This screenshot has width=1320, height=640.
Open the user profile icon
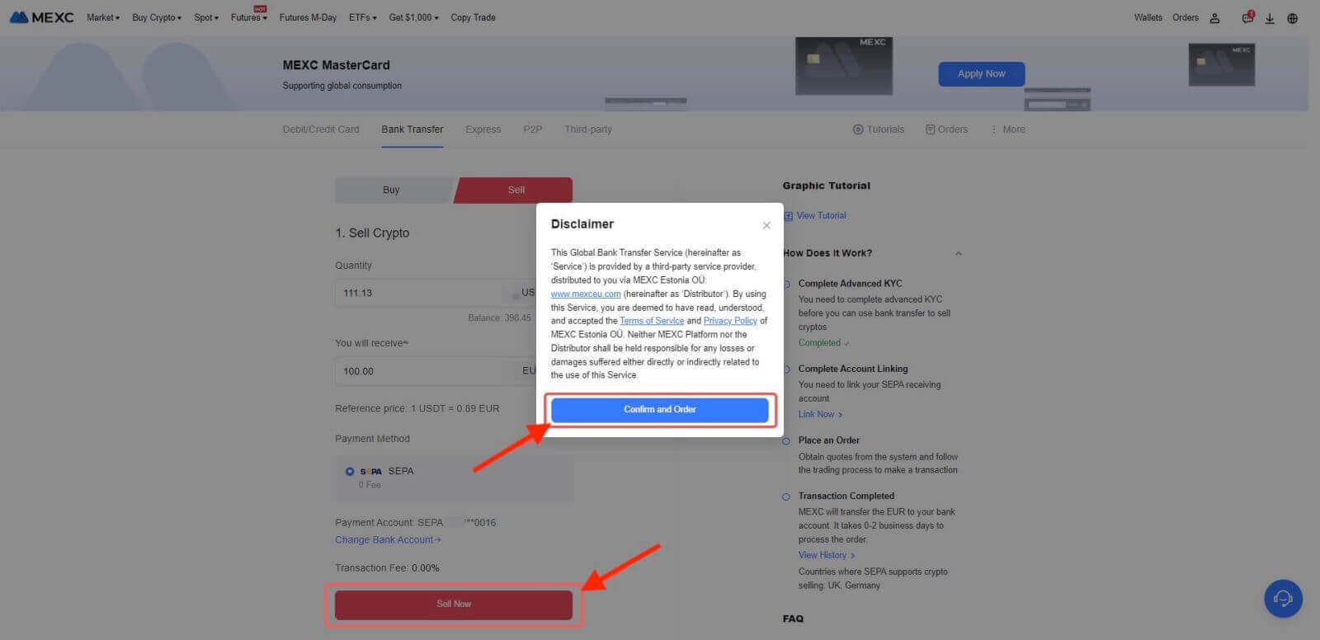(1214, 18)
